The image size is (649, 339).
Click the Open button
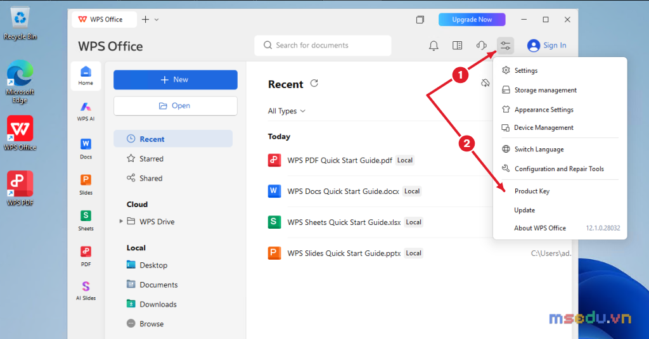[x=176, y=106]
